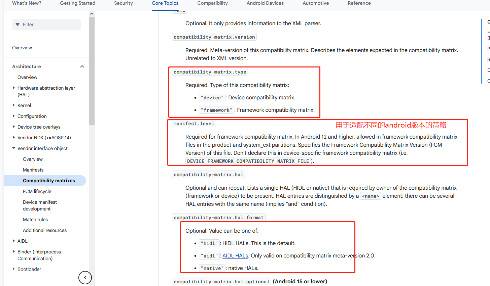Screen dimensions: 490x286
Task: Click the filter lines icon
Action: click(17, 25)
